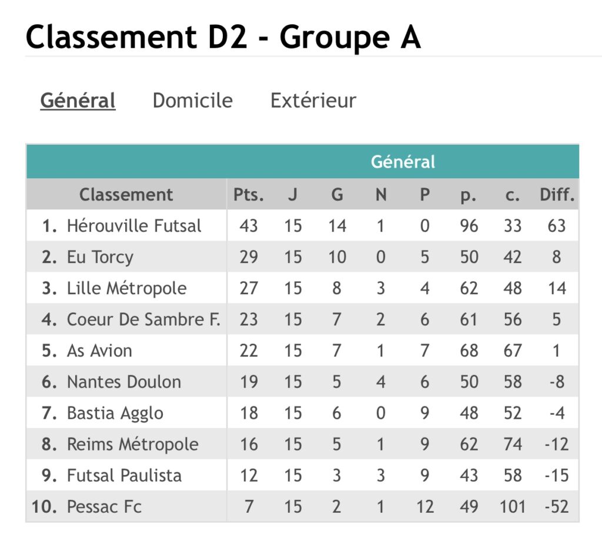Open the As Avion team link

99,351
